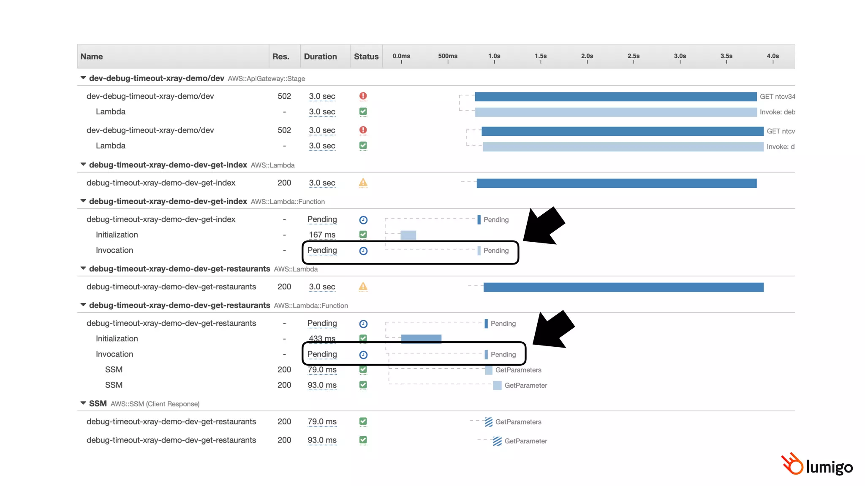Click pending clock icon on get-index function row
Viewport: 865px width, 486px height.
(363, 220)
